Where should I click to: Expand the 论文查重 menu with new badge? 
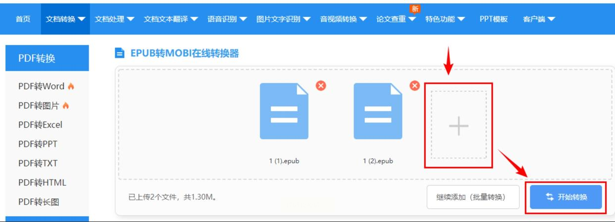[396, 19]
